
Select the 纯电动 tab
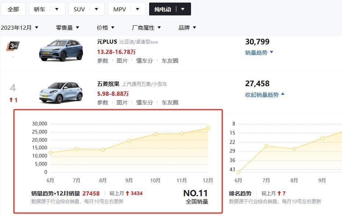[x=170, y=9]
